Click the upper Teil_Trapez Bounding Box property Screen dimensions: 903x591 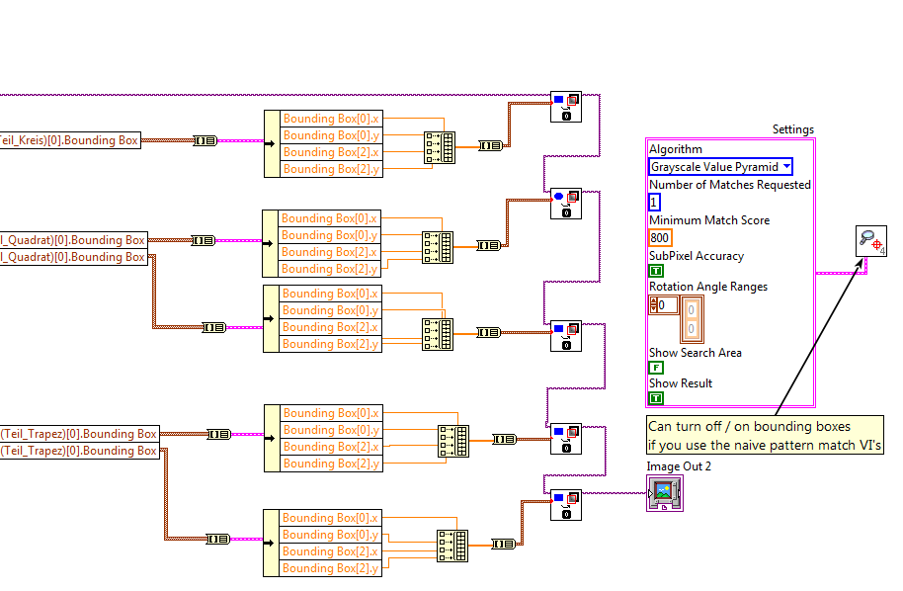click(79, 434)
